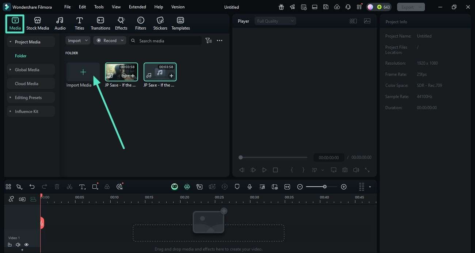Click the save project icon
This screenshot has height=253, width=475.
point(326,7)
